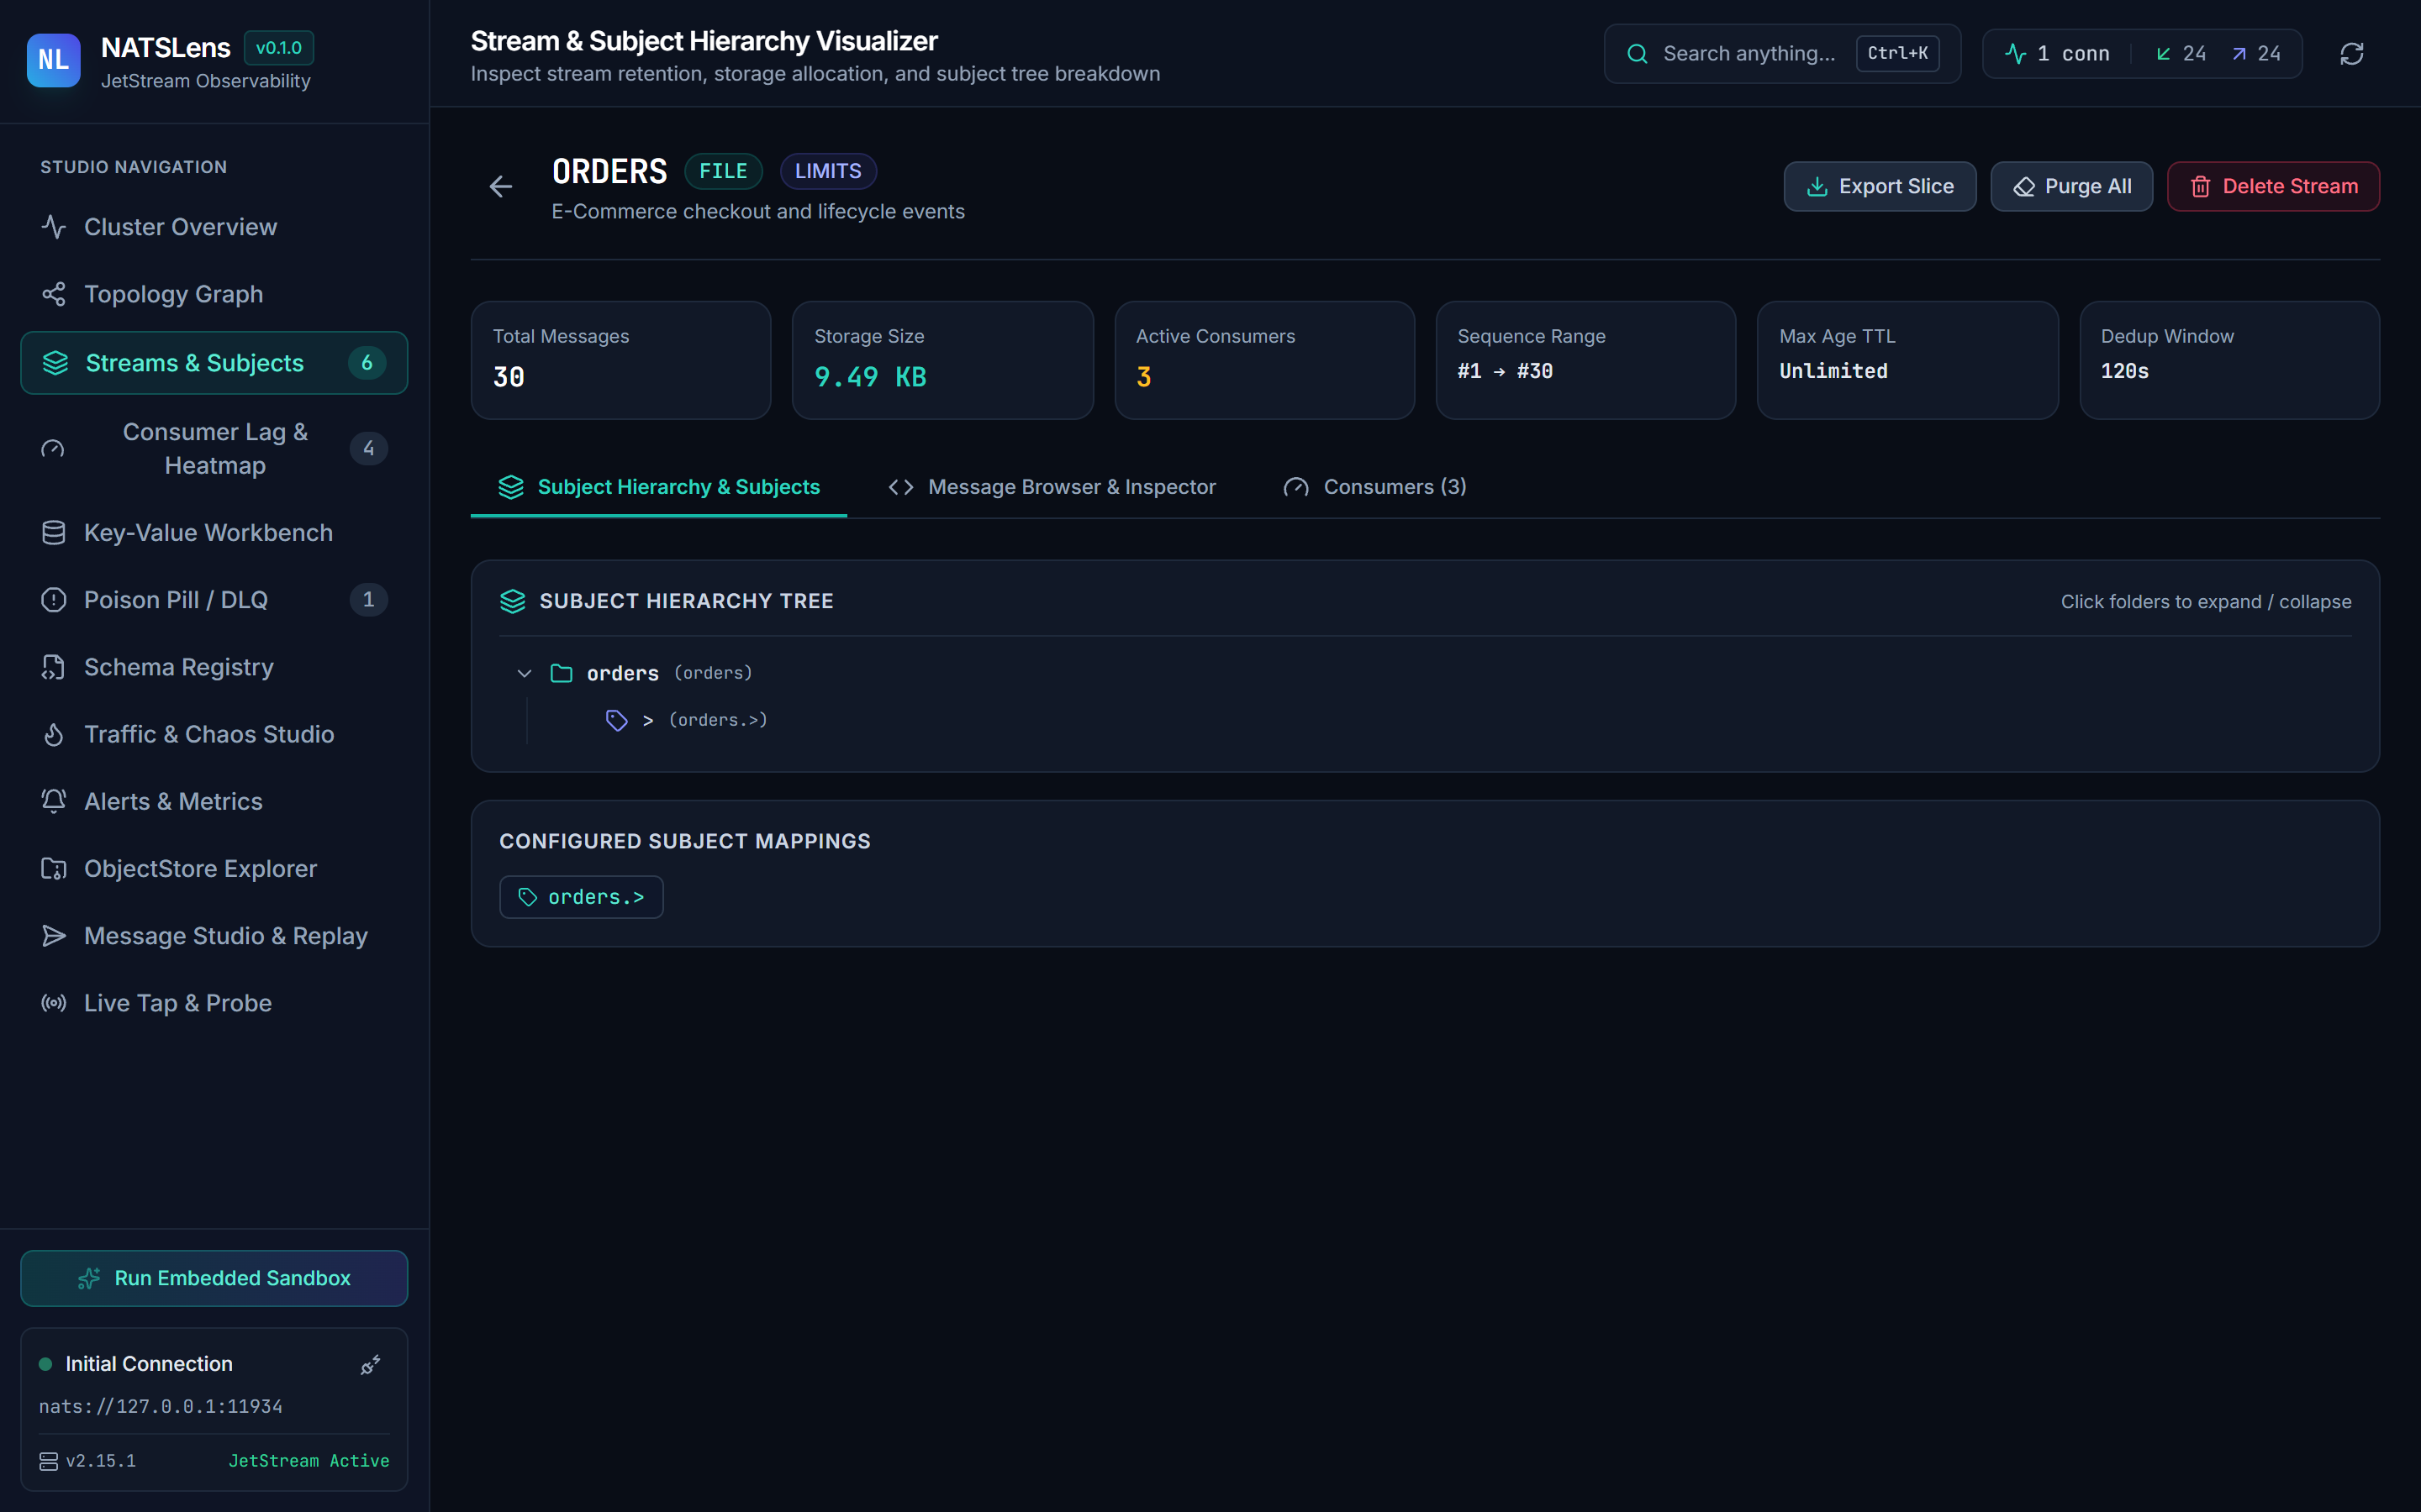This screenshot has height=1512, width=2421.
Task: Click the Sequence Range #1 → #30 value
Action: pos(1505,371)
